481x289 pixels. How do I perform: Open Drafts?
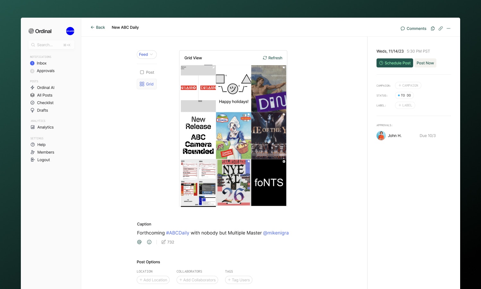pyautogui.click(x=42, y=110)
